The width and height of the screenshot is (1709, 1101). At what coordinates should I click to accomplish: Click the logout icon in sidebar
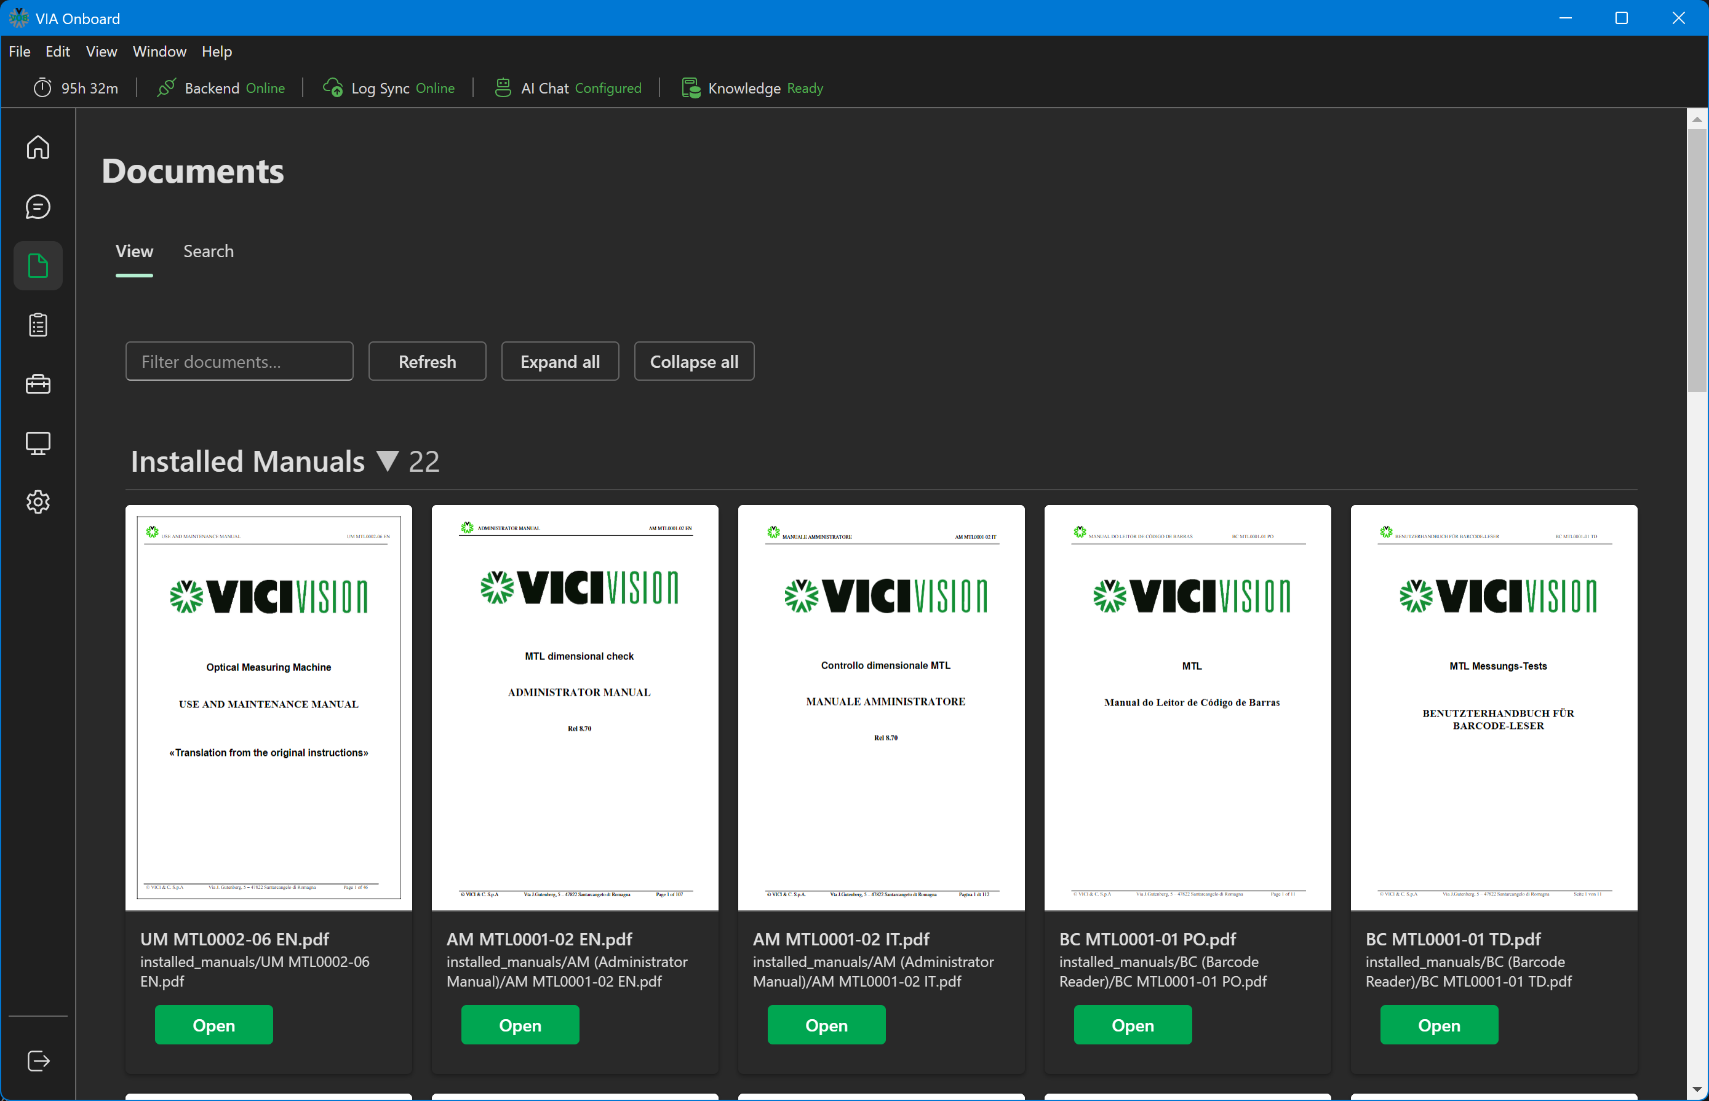[x=38, y=1061]
